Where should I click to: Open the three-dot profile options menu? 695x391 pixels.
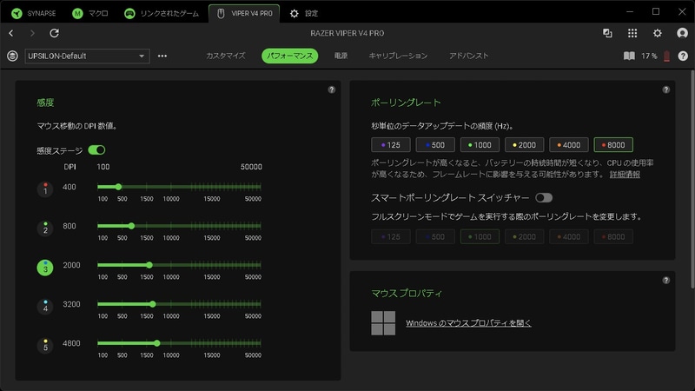point(162,56)
